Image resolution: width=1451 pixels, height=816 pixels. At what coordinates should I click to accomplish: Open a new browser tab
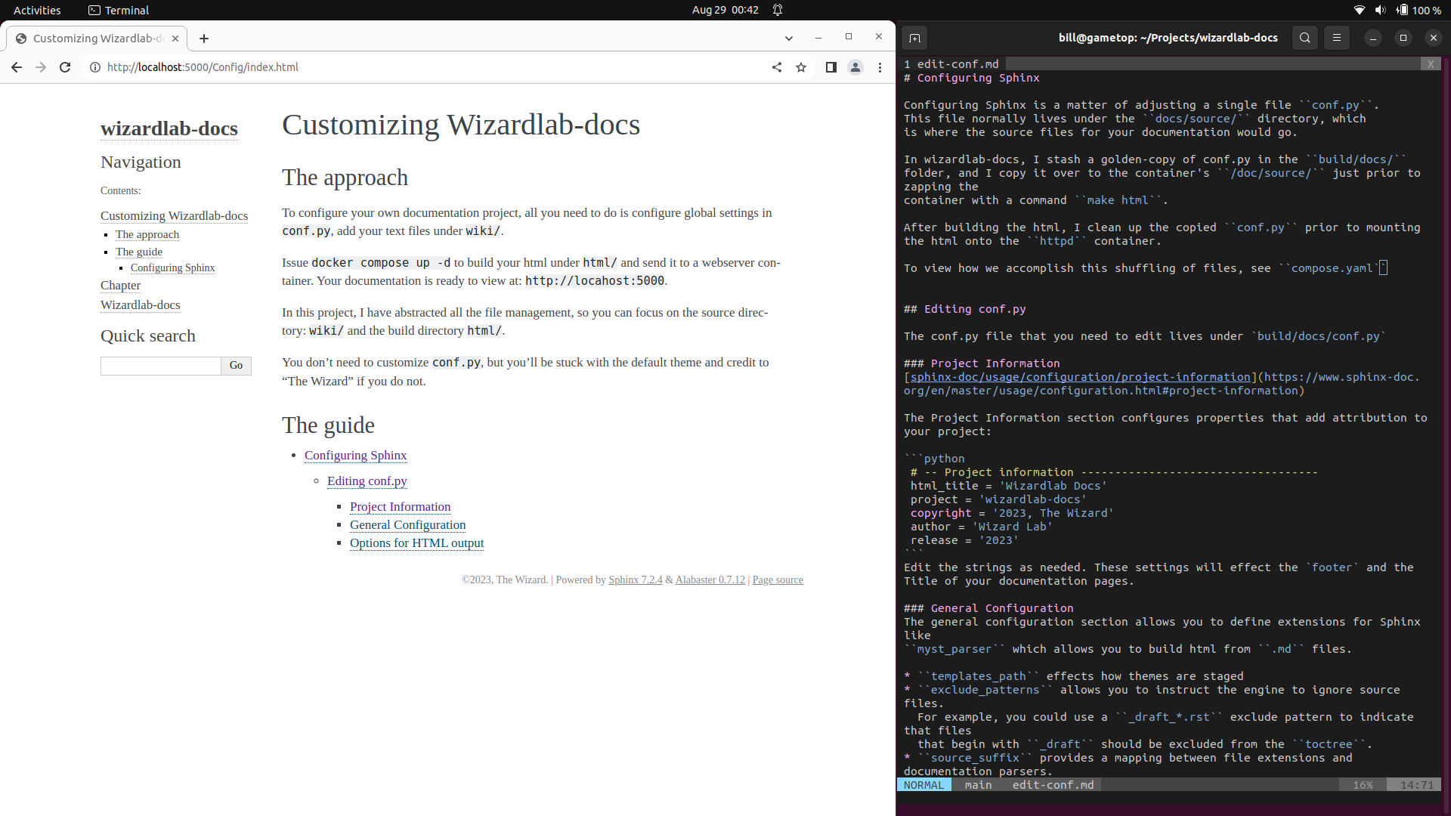point(204,39)
